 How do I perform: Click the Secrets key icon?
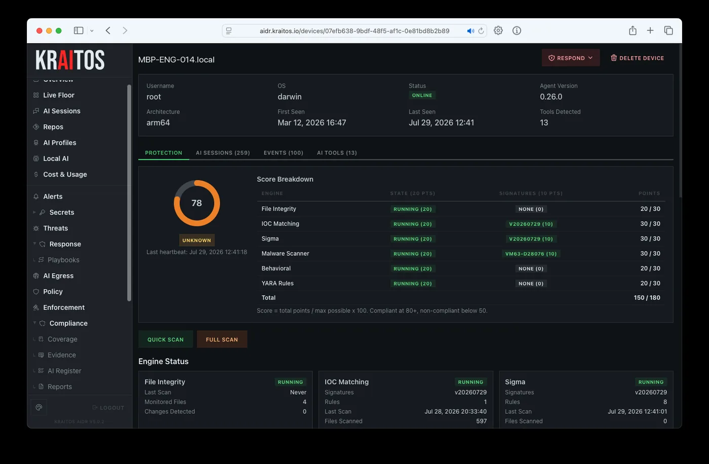click(x=43, y=212)
